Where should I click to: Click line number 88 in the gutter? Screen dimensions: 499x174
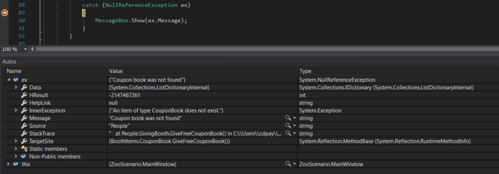tap(21, 5)
